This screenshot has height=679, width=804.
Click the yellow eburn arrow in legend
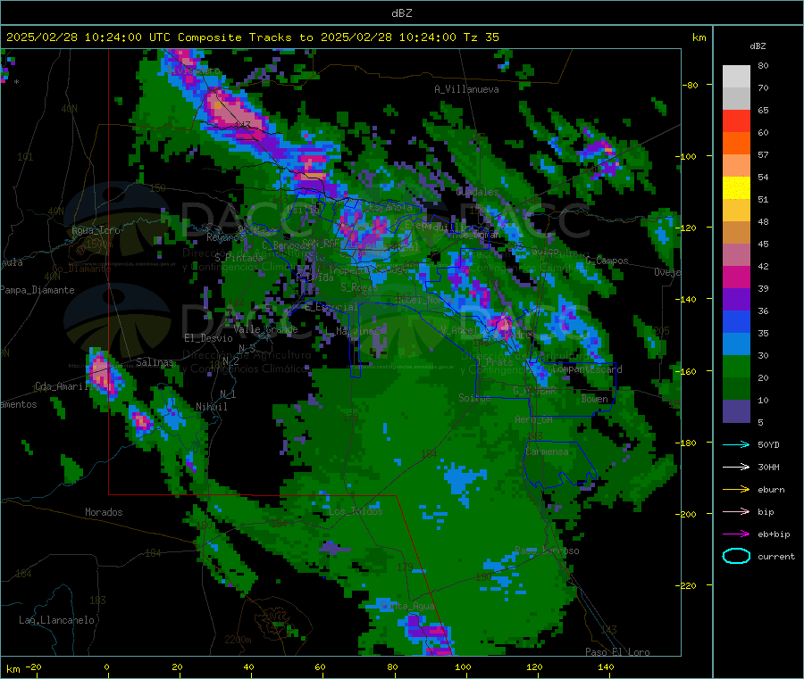736,490
